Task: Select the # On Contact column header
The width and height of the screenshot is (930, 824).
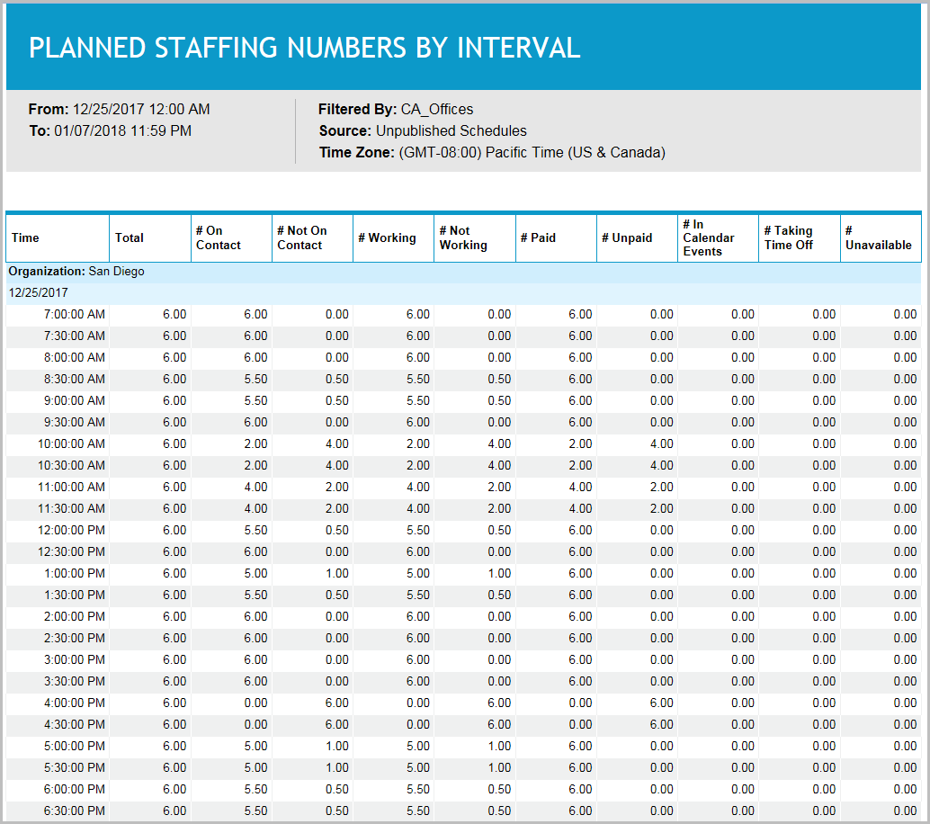Action: click(x=216, y=237)
